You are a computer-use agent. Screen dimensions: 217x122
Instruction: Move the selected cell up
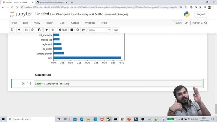click(47, 30)
